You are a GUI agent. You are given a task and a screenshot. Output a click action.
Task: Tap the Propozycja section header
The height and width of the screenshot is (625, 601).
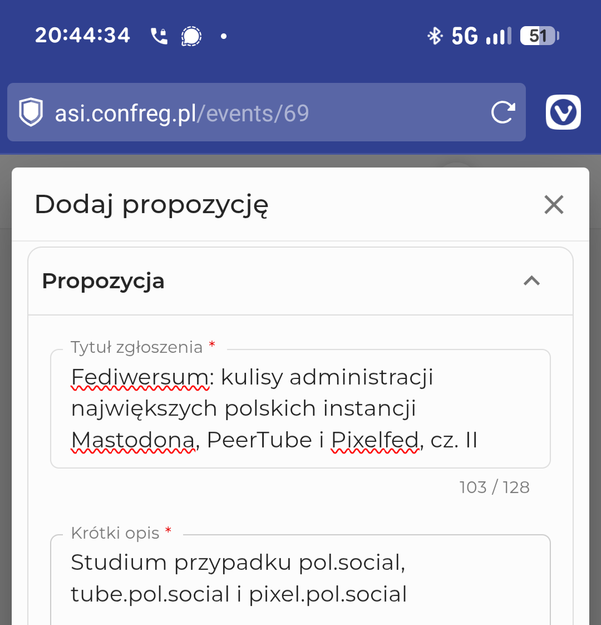103,281
